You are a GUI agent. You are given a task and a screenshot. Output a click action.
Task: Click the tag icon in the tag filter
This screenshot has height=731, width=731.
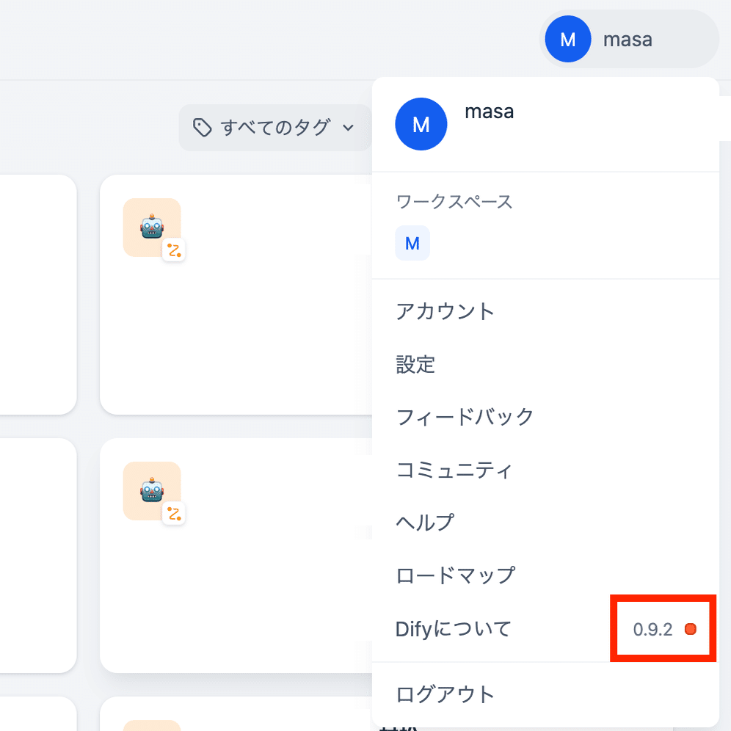pyautogui.click(x=202, y=128)
